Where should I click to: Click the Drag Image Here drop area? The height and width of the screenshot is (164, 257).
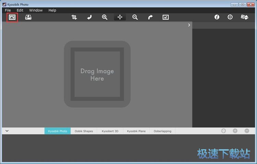(x=97, y=74)
